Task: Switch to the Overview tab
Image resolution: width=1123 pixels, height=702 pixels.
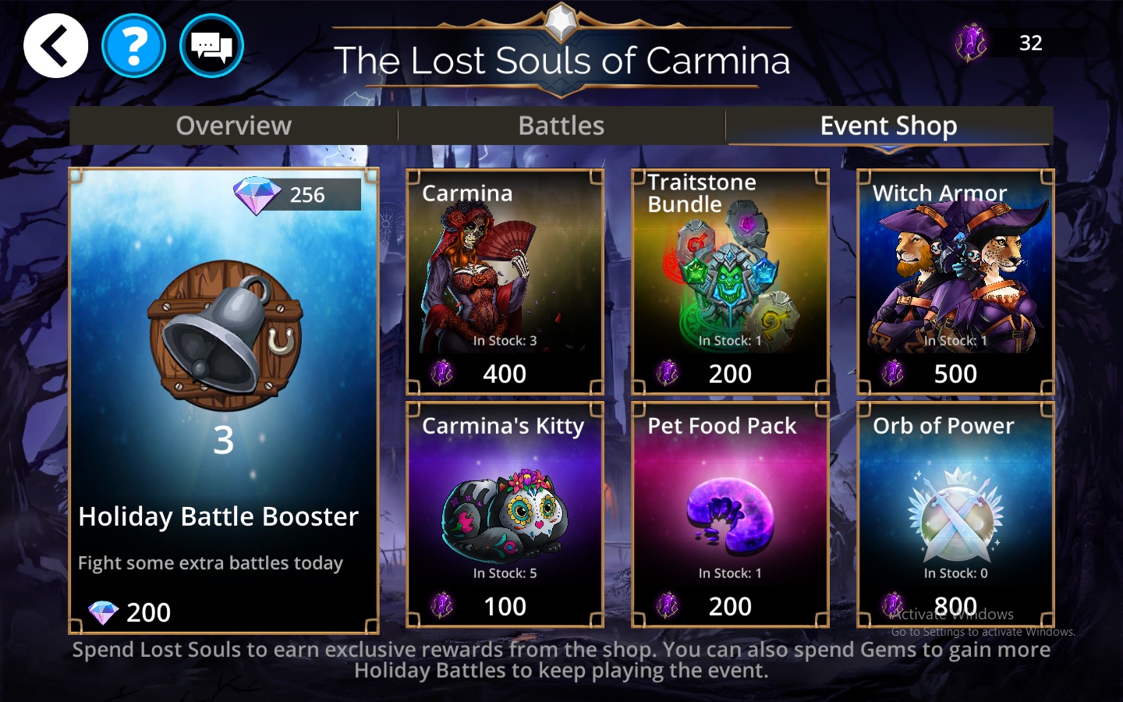Action: pyautogui.click(x=234, y=126)
